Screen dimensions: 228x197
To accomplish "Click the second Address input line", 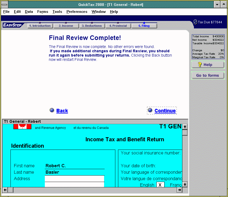I will 75,184.
